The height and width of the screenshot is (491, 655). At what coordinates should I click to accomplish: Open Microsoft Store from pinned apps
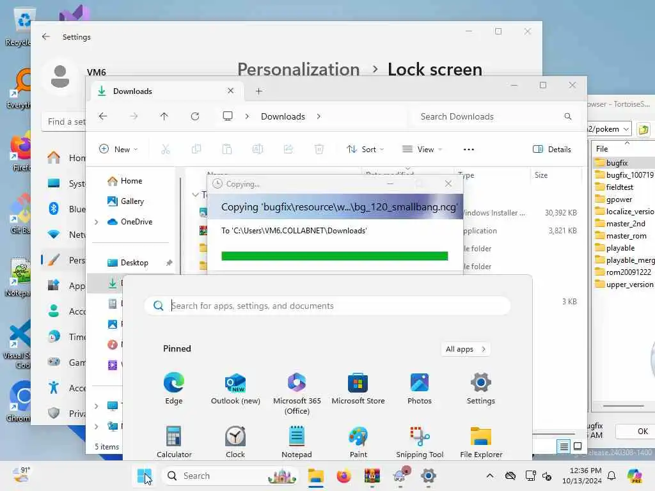(x=358, y=388)
